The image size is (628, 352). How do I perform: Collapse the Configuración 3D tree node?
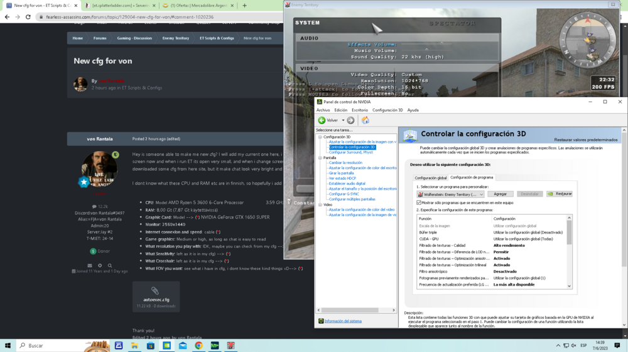(320, 137)
